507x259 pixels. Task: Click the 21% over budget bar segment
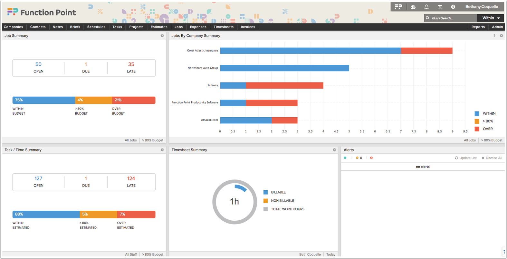(134, 100)
